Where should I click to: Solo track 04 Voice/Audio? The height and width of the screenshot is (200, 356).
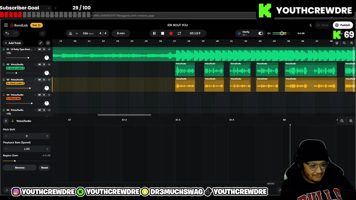click(x=44, y=95)
